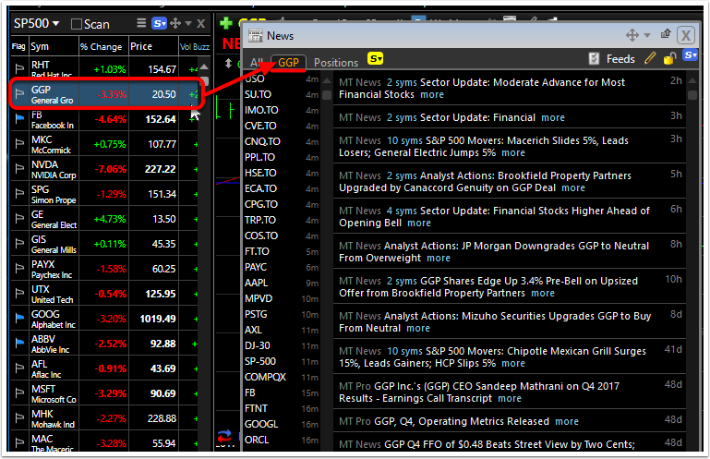Screen dimensions: 710x459
Task: Toggle the padlock lock icon in News
Action: [x=669, y=58]
